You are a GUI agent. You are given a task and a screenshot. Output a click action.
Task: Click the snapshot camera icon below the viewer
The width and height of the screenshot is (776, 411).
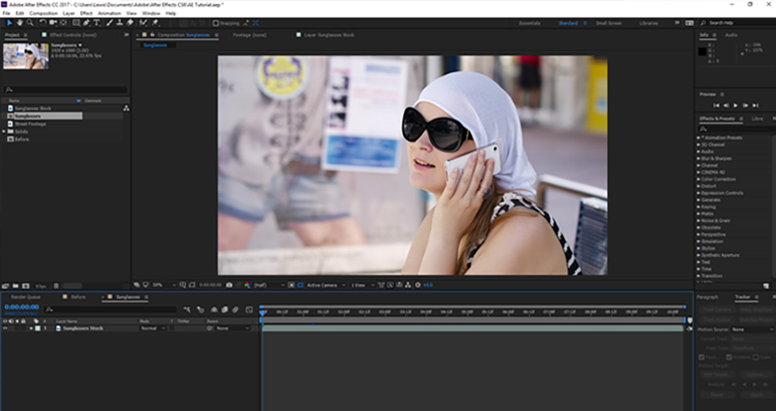point(229,285)
